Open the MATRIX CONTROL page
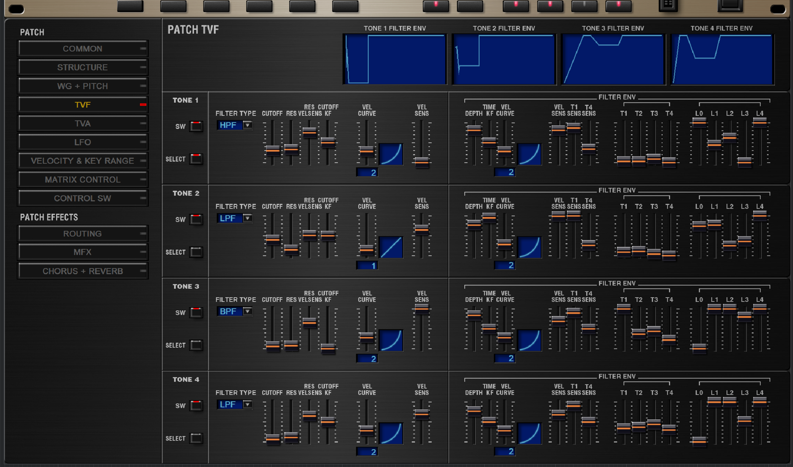 (x=82, y=180)
